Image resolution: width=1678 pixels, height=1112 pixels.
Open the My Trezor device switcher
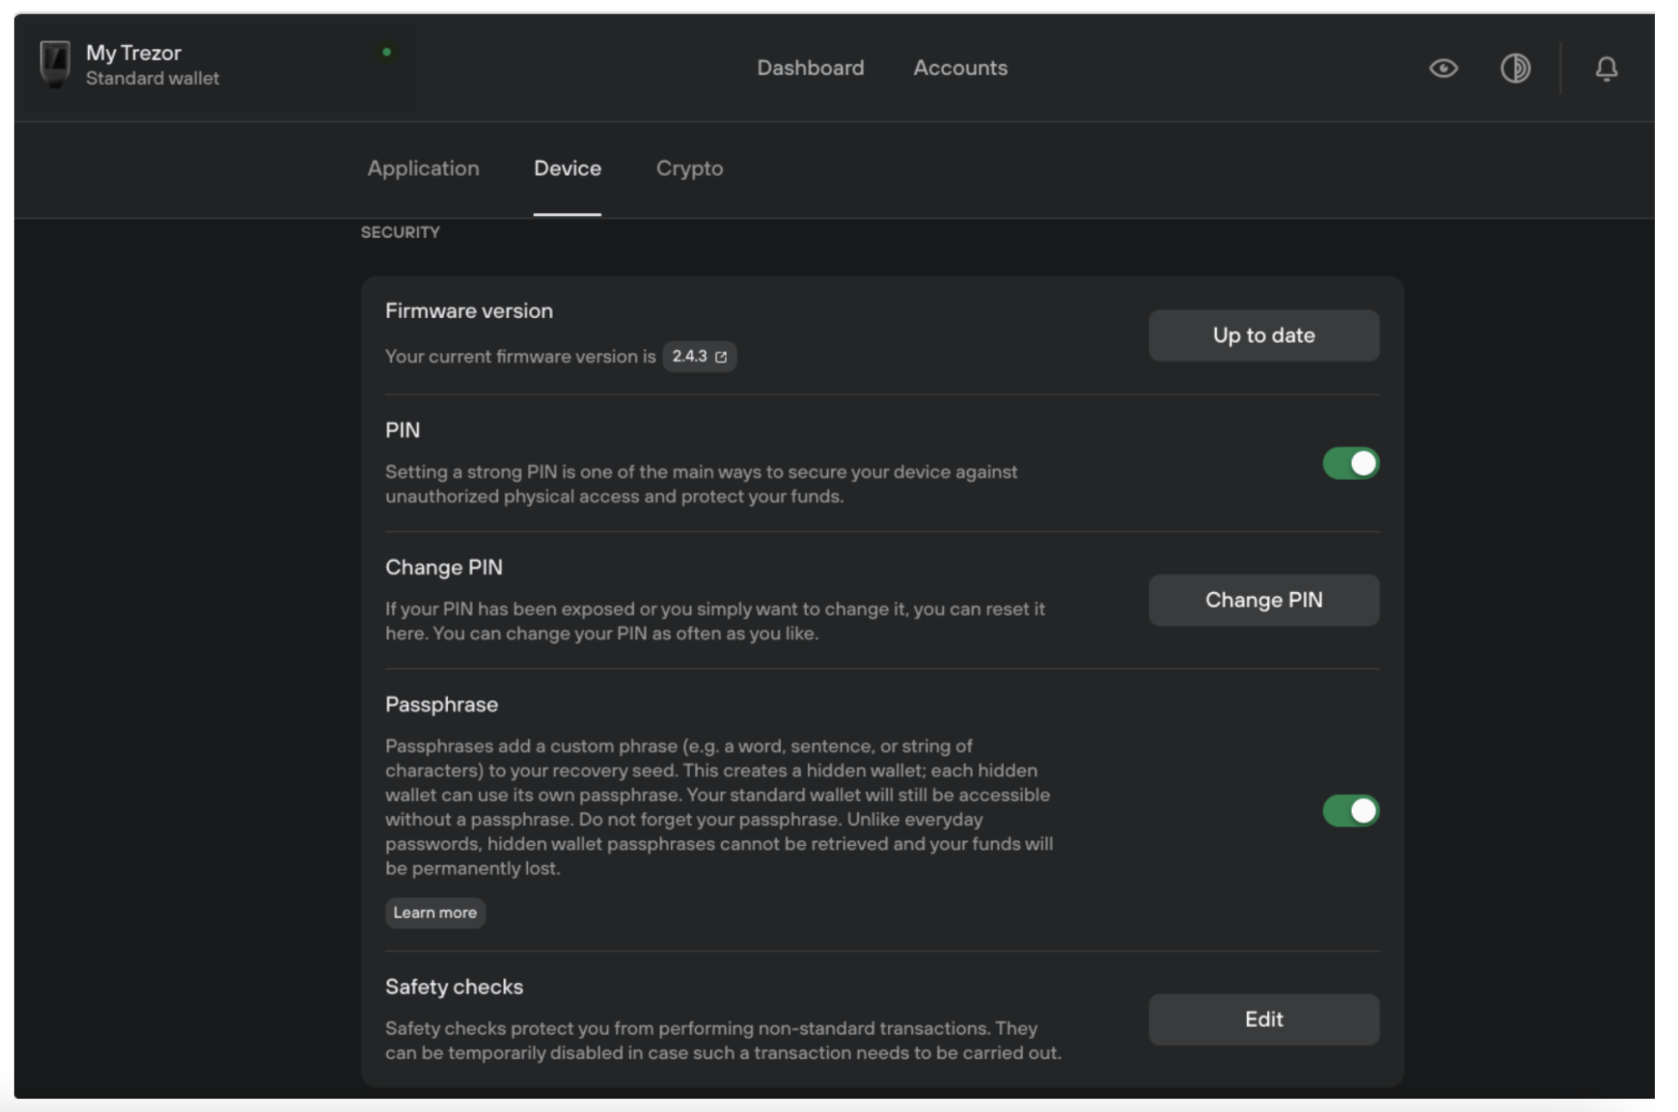pyautogui.click(x=134, y=53)
